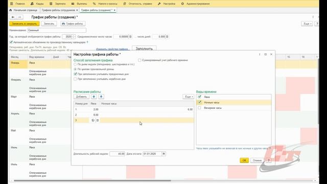The height and width of the screenshot is (184, 327).
Task: Toggle Автоматическое обновление по производственному календарю
Action: (11, 42)
